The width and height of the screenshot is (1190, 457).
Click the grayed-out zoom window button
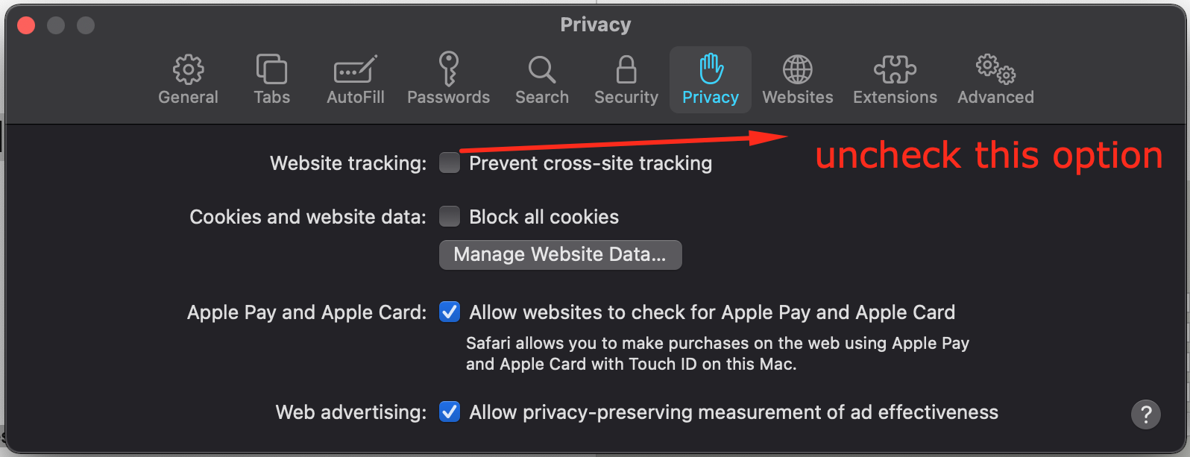pos(86,25)
